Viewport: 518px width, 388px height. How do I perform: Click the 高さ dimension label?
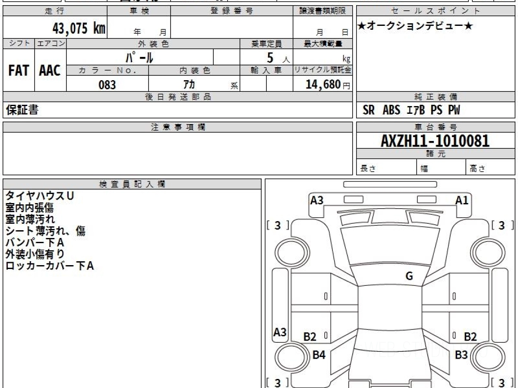(x=477, y=169)
